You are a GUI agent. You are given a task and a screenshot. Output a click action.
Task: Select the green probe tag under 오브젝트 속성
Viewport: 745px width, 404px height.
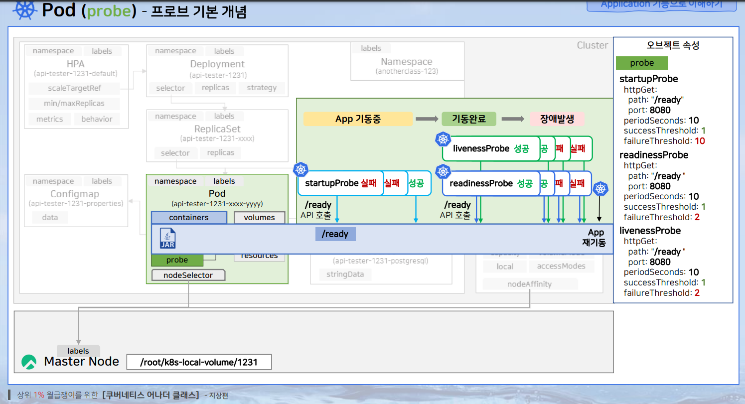pos(642,63)
